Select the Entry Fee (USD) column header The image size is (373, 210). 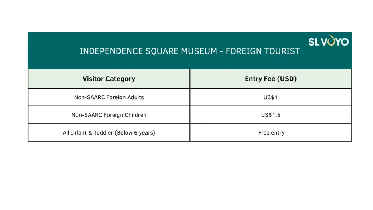271,79
